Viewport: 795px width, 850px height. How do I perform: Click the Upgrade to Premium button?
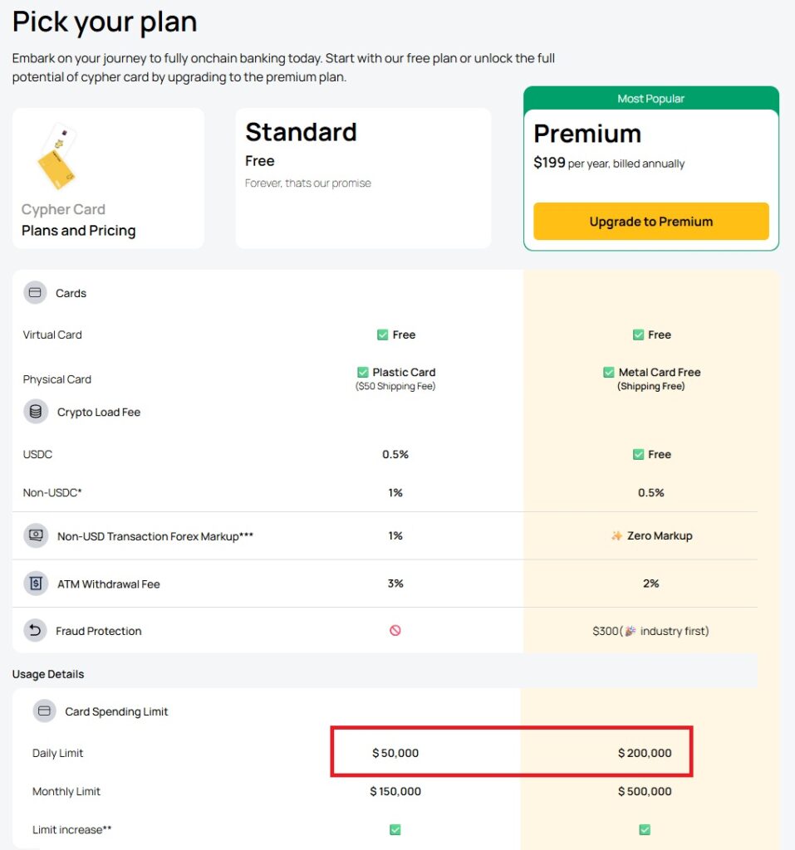click(x=651, y=222)
